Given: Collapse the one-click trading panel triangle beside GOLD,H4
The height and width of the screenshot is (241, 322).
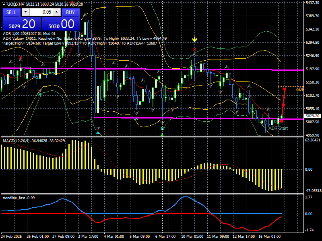Looking at the screenshot, I should coord(4,4).
